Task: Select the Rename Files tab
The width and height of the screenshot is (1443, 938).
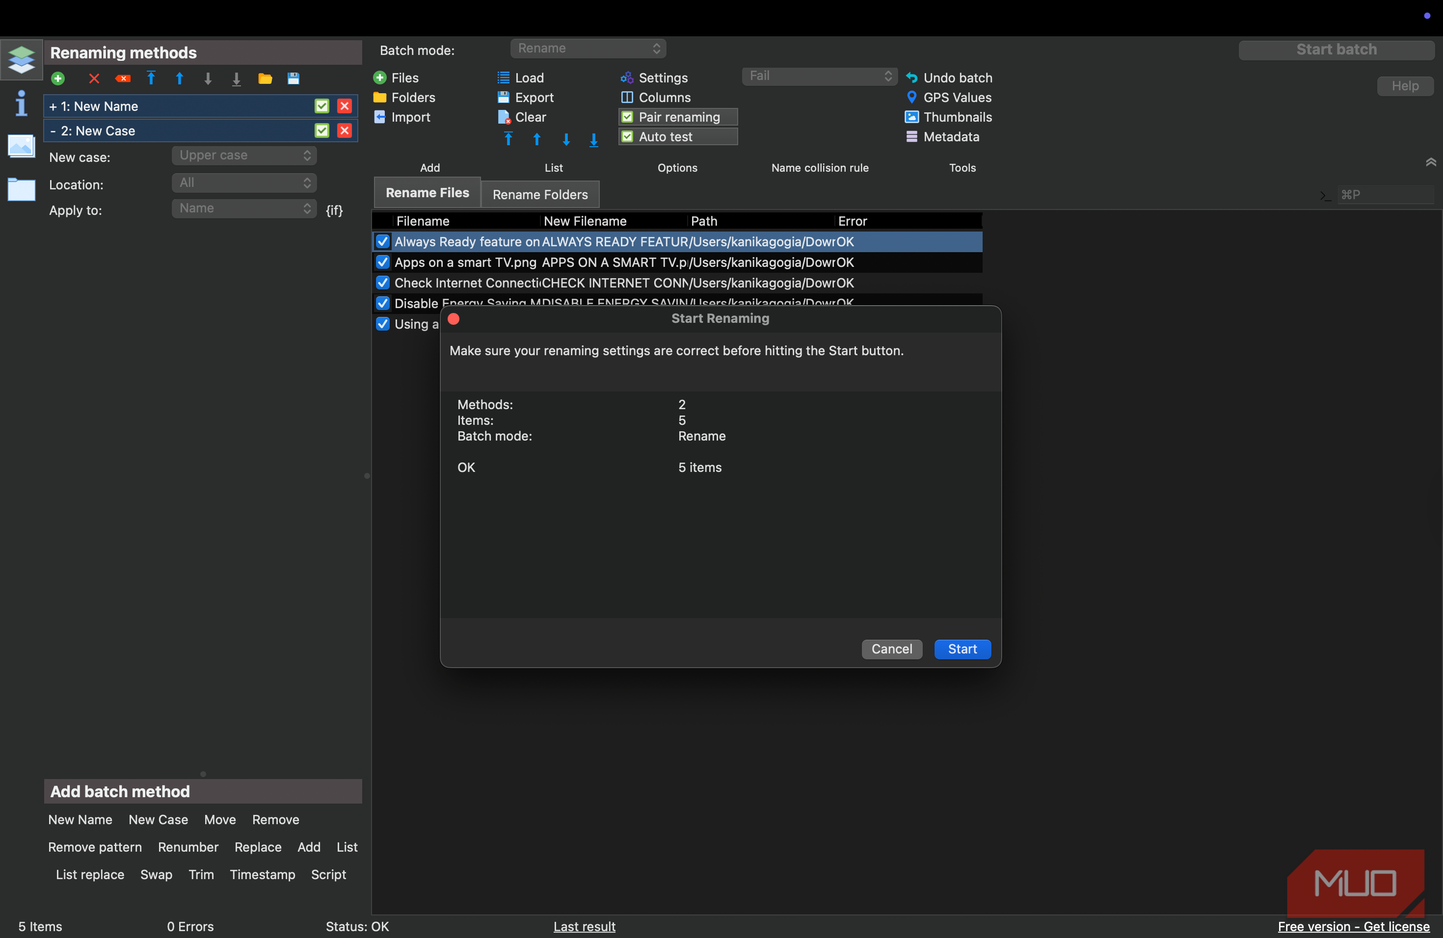Action: pyautogui.click(x=428, y=193)
